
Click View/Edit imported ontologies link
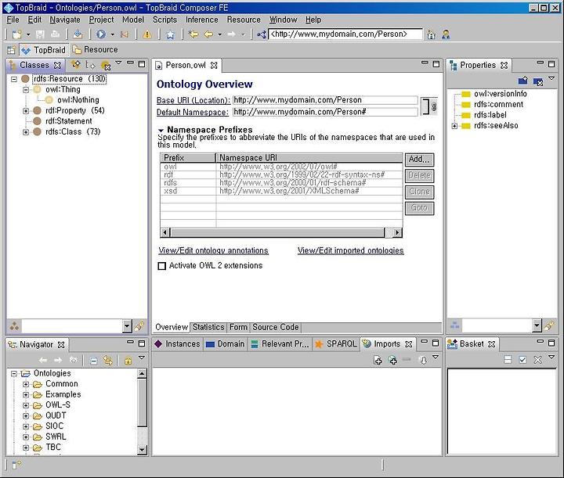pyautogui.click(x=351, y=250)
